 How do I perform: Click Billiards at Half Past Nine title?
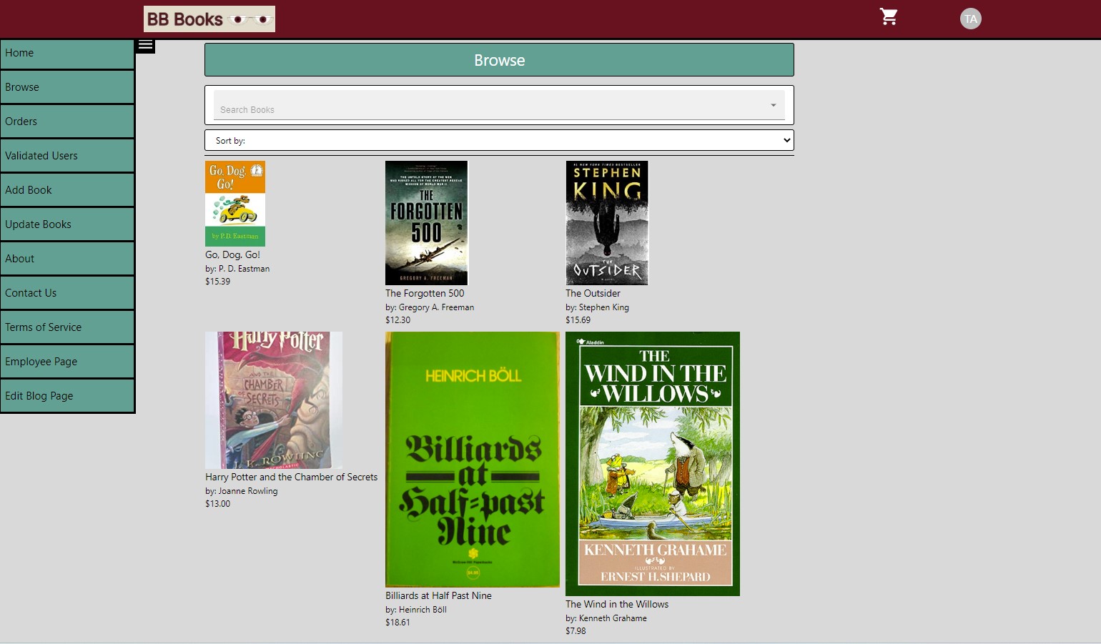438,595
